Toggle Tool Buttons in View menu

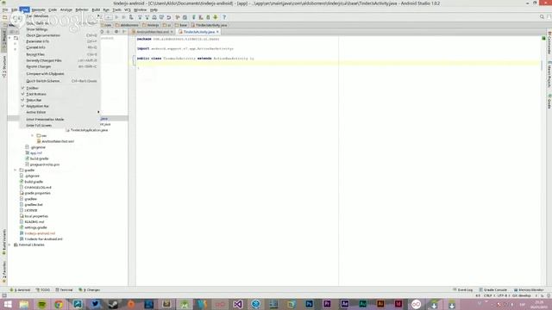60,94
